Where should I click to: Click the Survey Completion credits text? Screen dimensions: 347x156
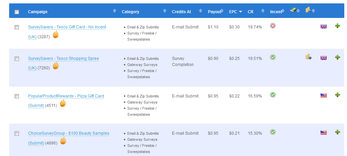pyautogui.click(x=183, y=62)
